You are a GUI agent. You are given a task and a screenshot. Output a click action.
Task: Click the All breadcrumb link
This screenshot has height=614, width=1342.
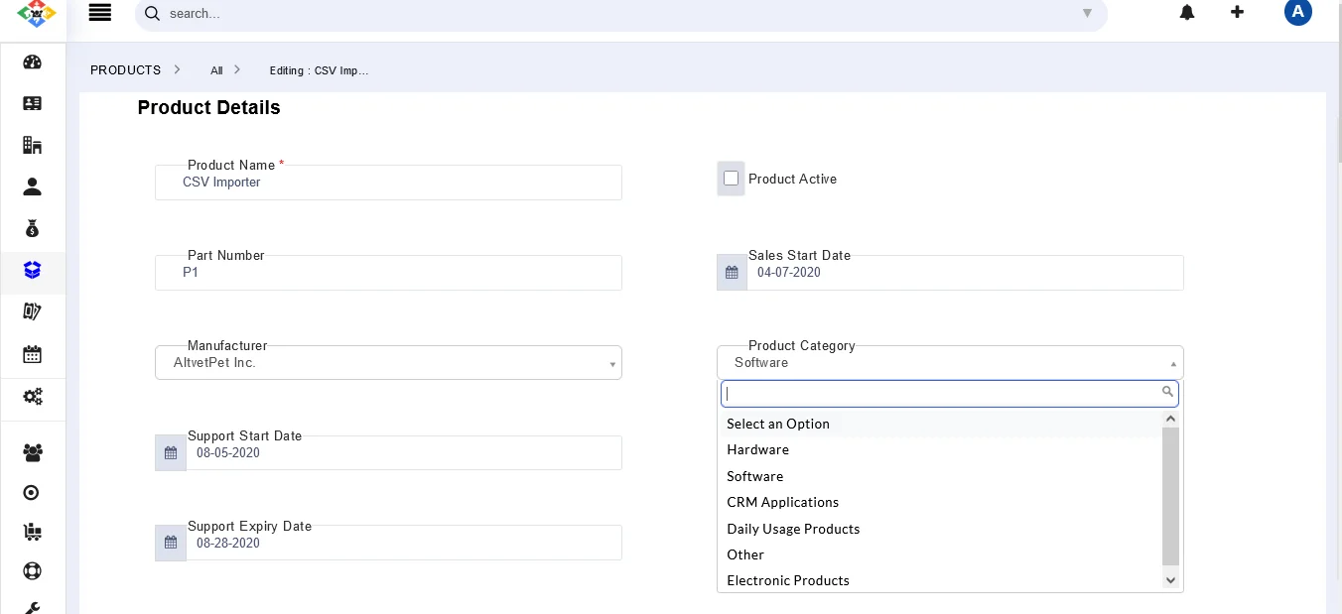[216, 70]
